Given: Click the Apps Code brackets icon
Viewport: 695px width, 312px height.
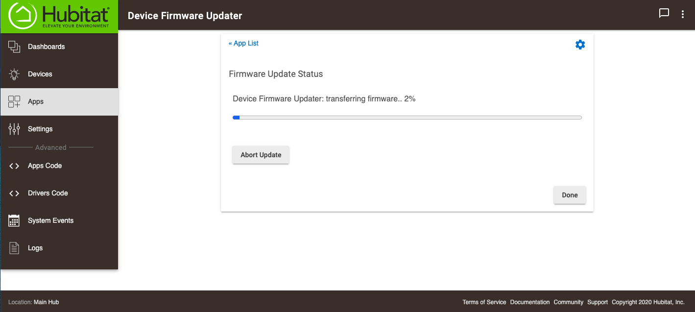Looking at the screenshot, I should click(x=14, y=166).
